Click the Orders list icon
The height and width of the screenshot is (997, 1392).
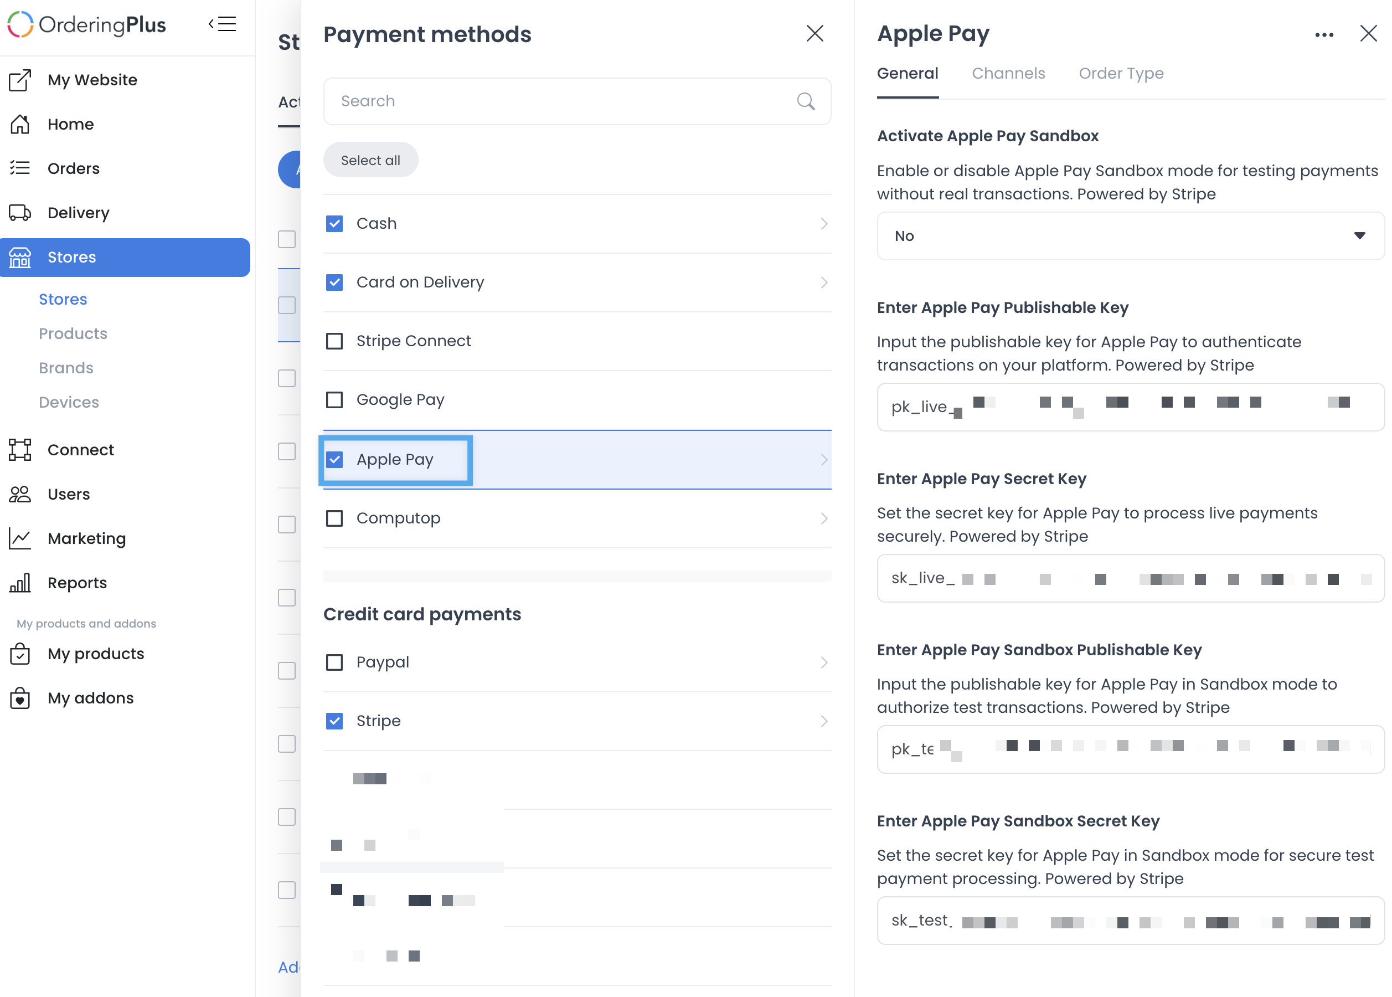[x=20, y=168]
